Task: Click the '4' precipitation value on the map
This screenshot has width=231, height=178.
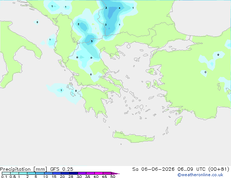Action: tap(120, 8)
